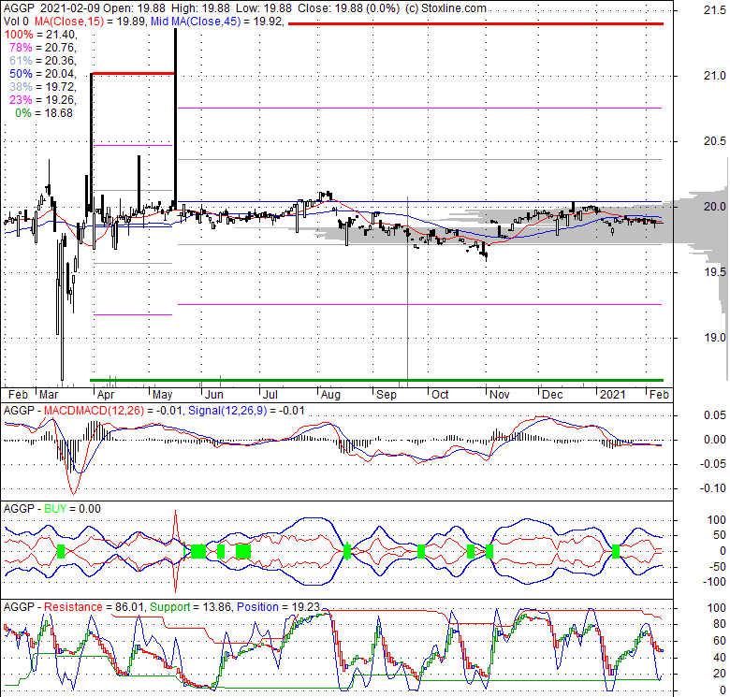Click the 'Vol 0' label

click(16, 22)
